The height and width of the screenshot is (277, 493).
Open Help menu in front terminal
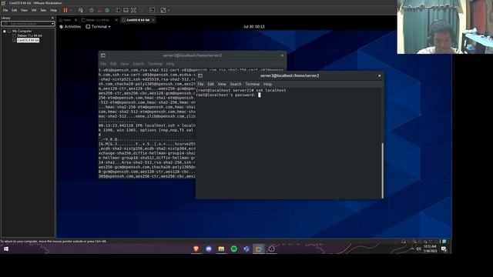(267, 84)
